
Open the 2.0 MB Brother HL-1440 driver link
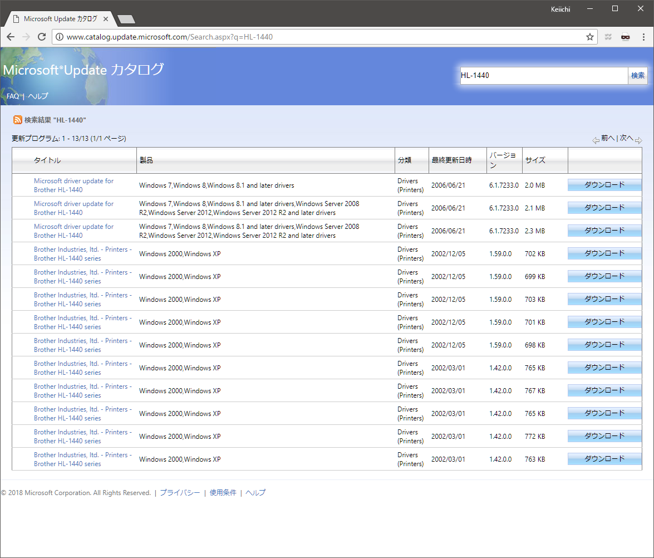point(74,185)
